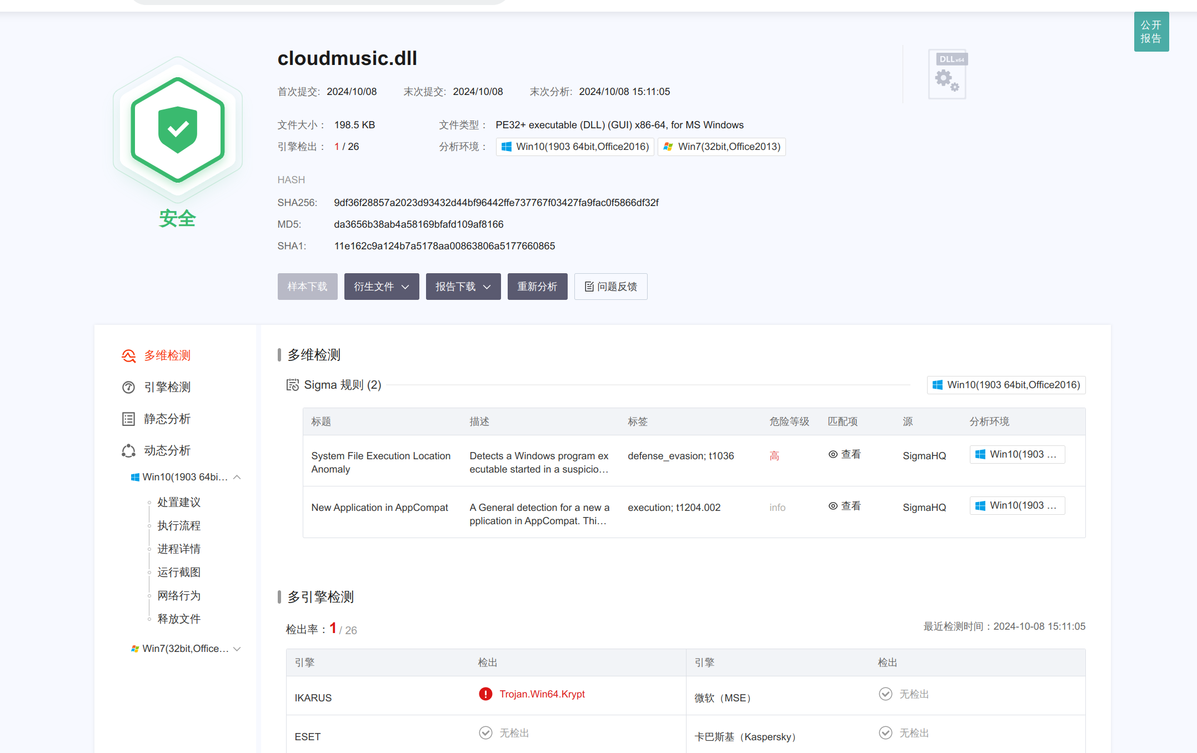Click the red alert icon next to Trojan.Win64.Krypt

[x=485, y=694]
